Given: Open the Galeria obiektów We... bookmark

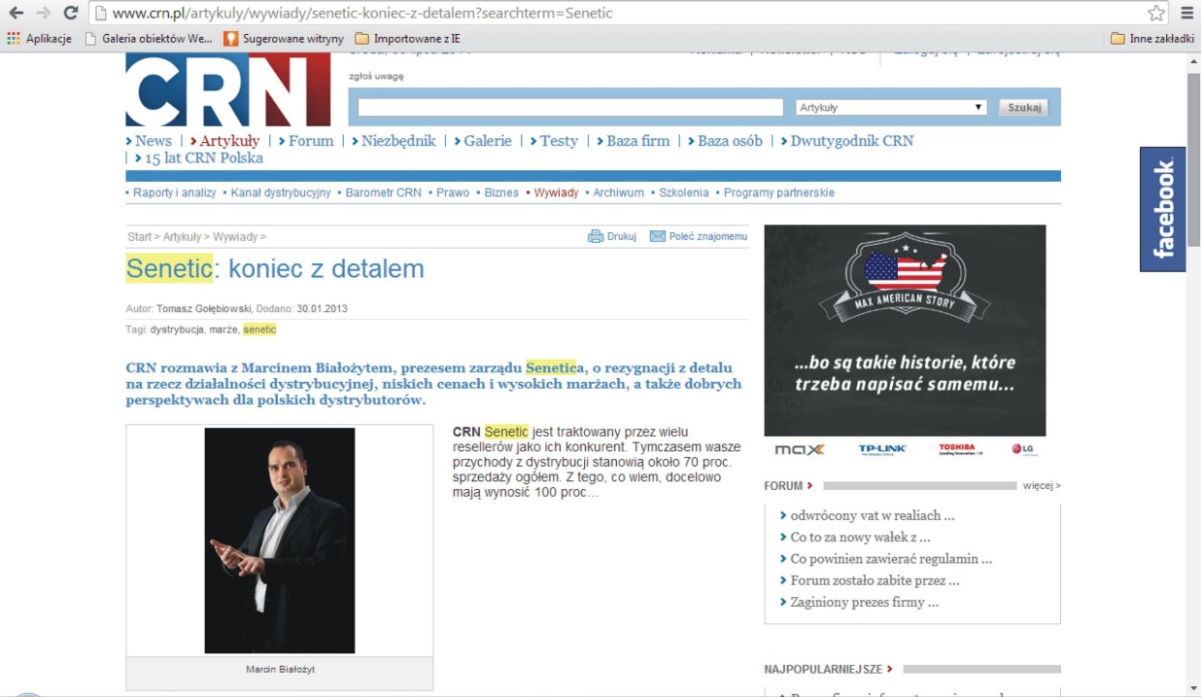Looking at the screenshot, I should [149, 39].
